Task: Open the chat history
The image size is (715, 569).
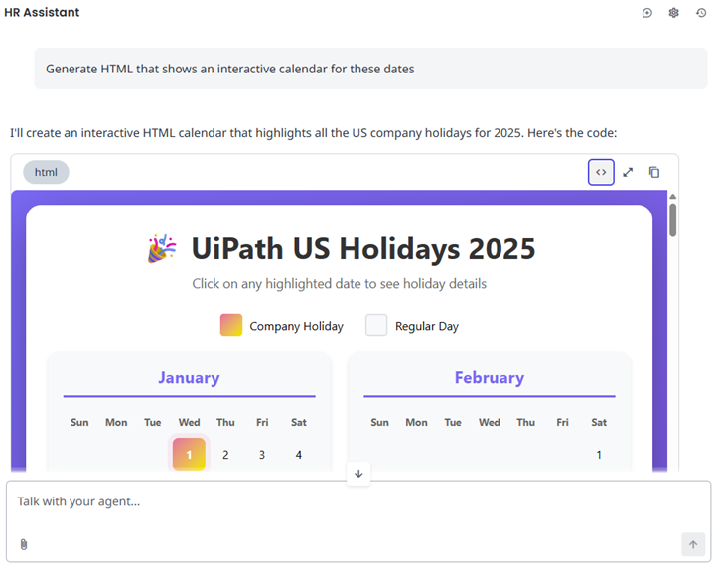Action: pyautogui.click(x=701, y=13)
